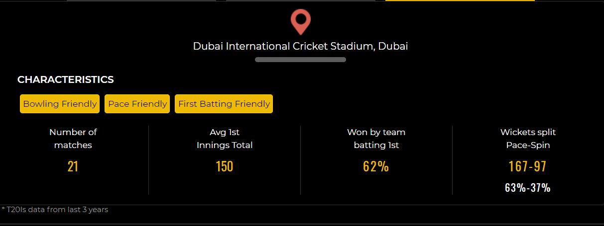The width and height of the screenshot is (604, 226).
Task: Switch to the middle grey tab segment
Action: (301, 0)
